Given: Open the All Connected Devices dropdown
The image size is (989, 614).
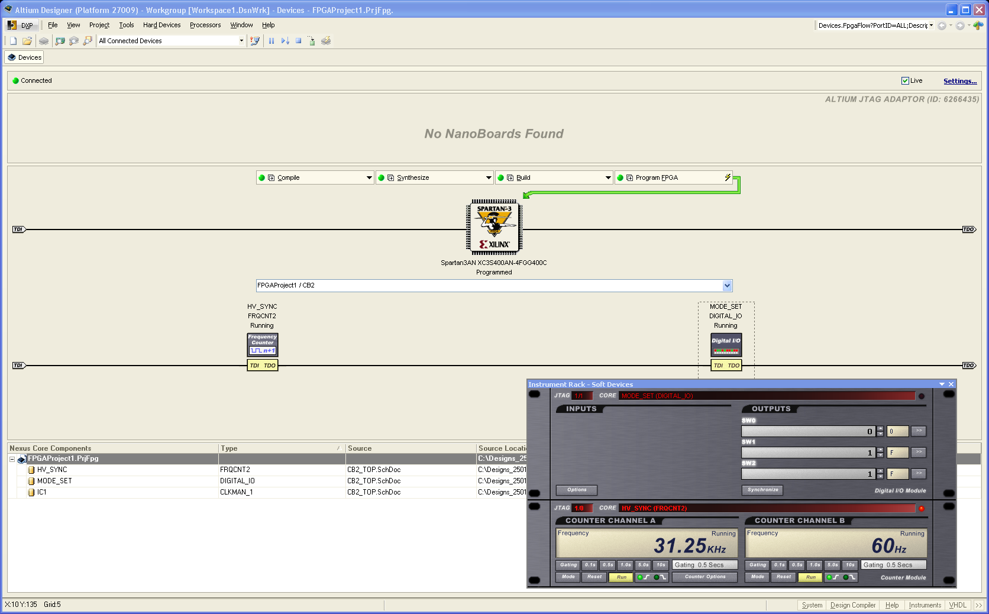Looking at the screenshot, I should [x=241, y=41].
